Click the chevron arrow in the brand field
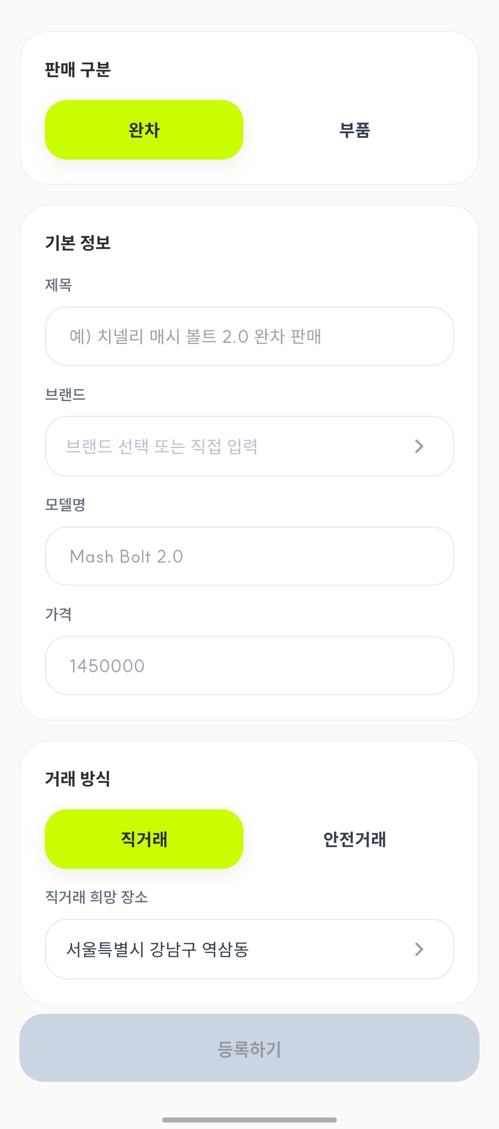The image size is (499, 1129). [419, 446]
